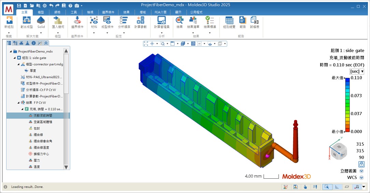370x193 pixels.
Task: Collapse the 結果 F P Ct W node
Action: [19, 102]
